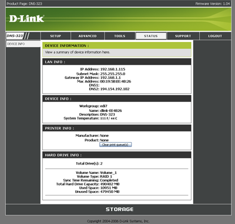Screen dimensions: 235x224
Task: Click the workgroup value edi7
Action: [104, 106]
